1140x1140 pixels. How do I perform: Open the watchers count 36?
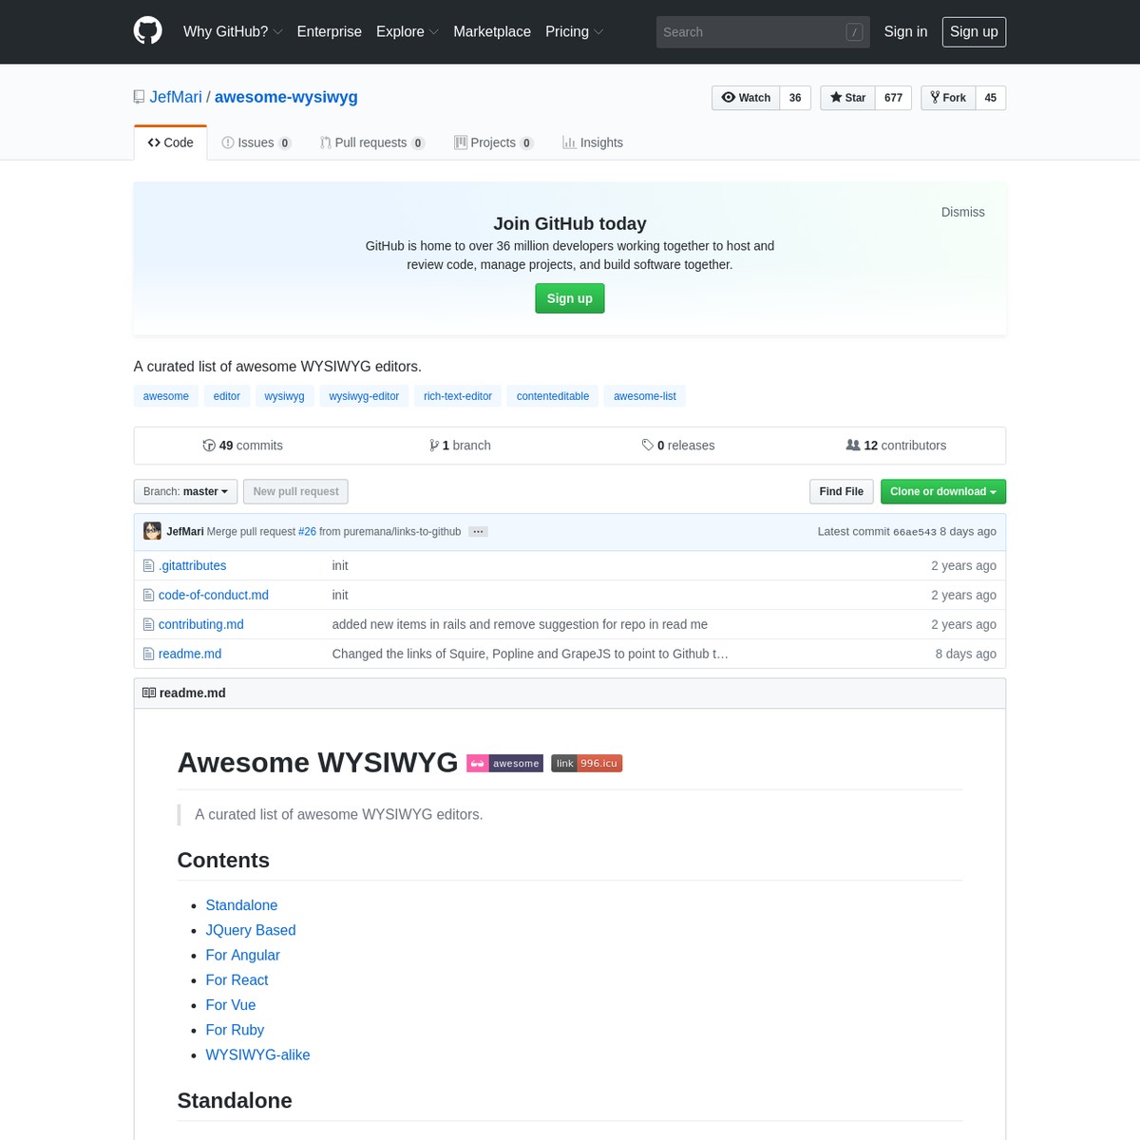tap(795, 98)
